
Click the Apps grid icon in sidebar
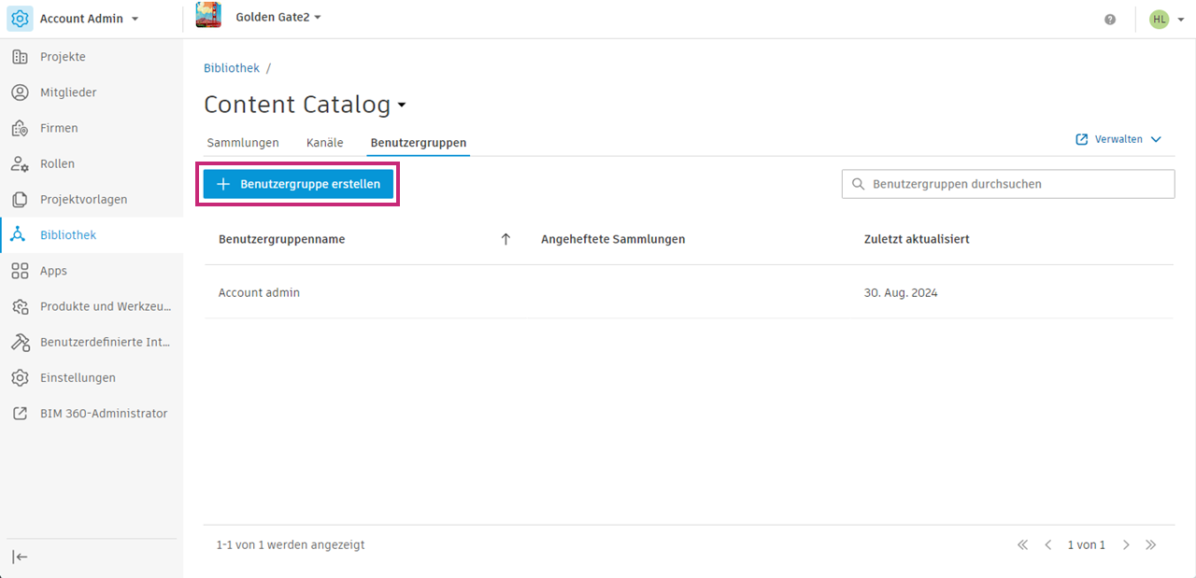[20, 271]
